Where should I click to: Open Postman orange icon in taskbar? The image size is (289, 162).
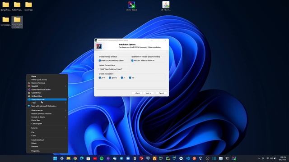click(x=194, y=158)
